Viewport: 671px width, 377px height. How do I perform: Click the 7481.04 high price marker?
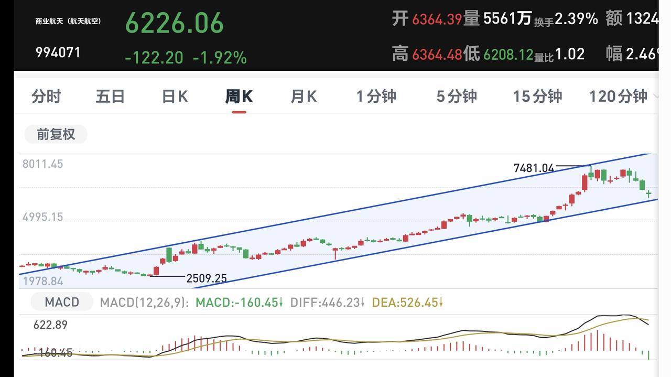click(534, 168)
